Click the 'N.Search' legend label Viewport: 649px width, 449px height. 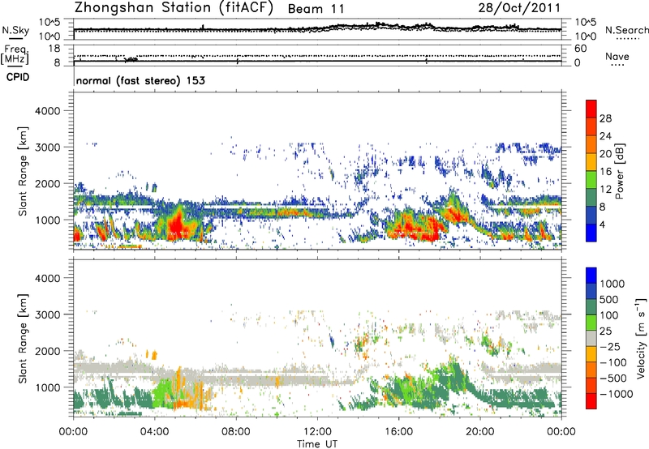coord(626,30)
